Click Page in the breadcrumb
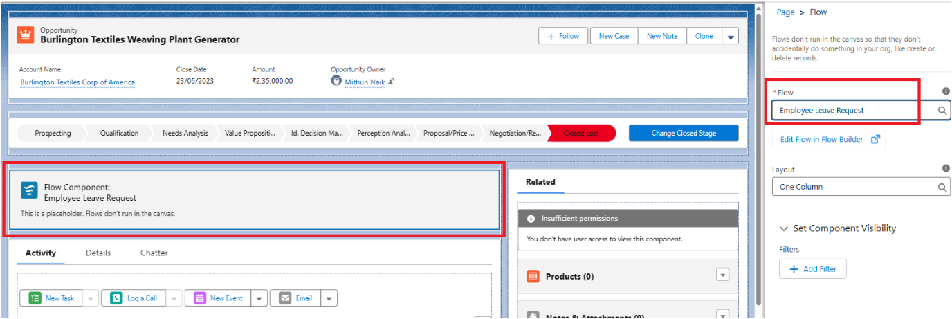This screenshot has height=319, width=952. pyautogui.click(x=785, y=12)
